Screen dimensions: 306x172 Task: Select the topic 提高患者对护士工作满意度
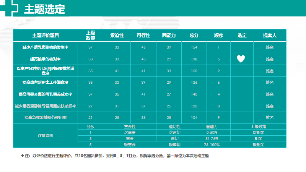[x=46, y=82]
